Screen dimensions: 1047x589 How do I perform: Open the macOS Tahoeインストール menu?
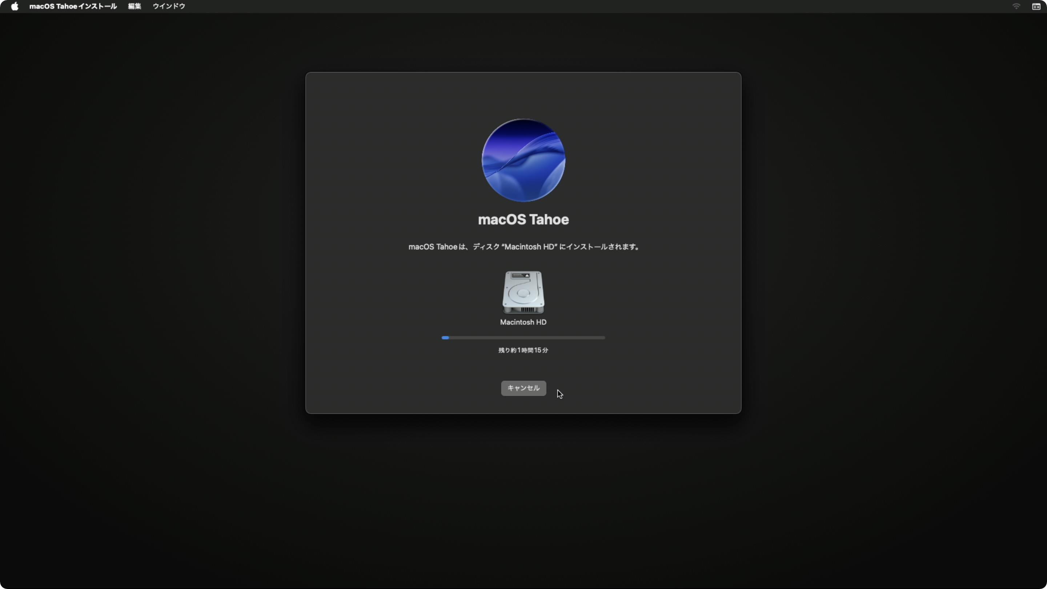point(73,6)
